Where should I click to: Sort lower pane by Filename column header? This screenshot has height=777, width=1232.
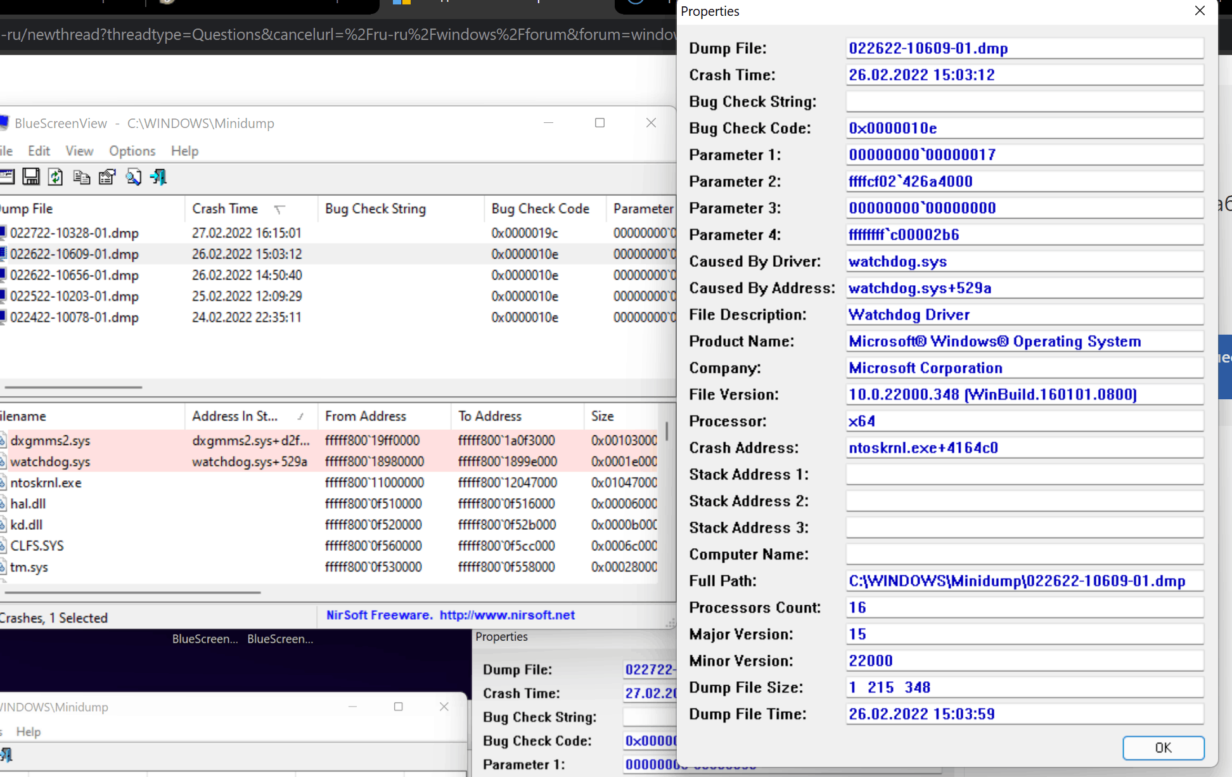pos(92,416)
